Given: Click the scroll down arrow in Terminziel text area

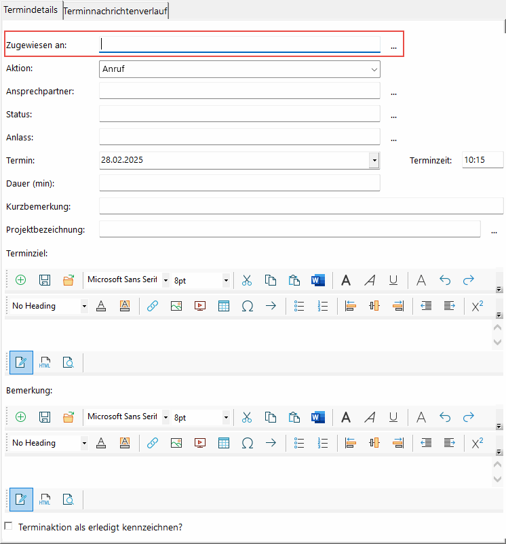Looking at the screenshot, I should coord(497,342).
